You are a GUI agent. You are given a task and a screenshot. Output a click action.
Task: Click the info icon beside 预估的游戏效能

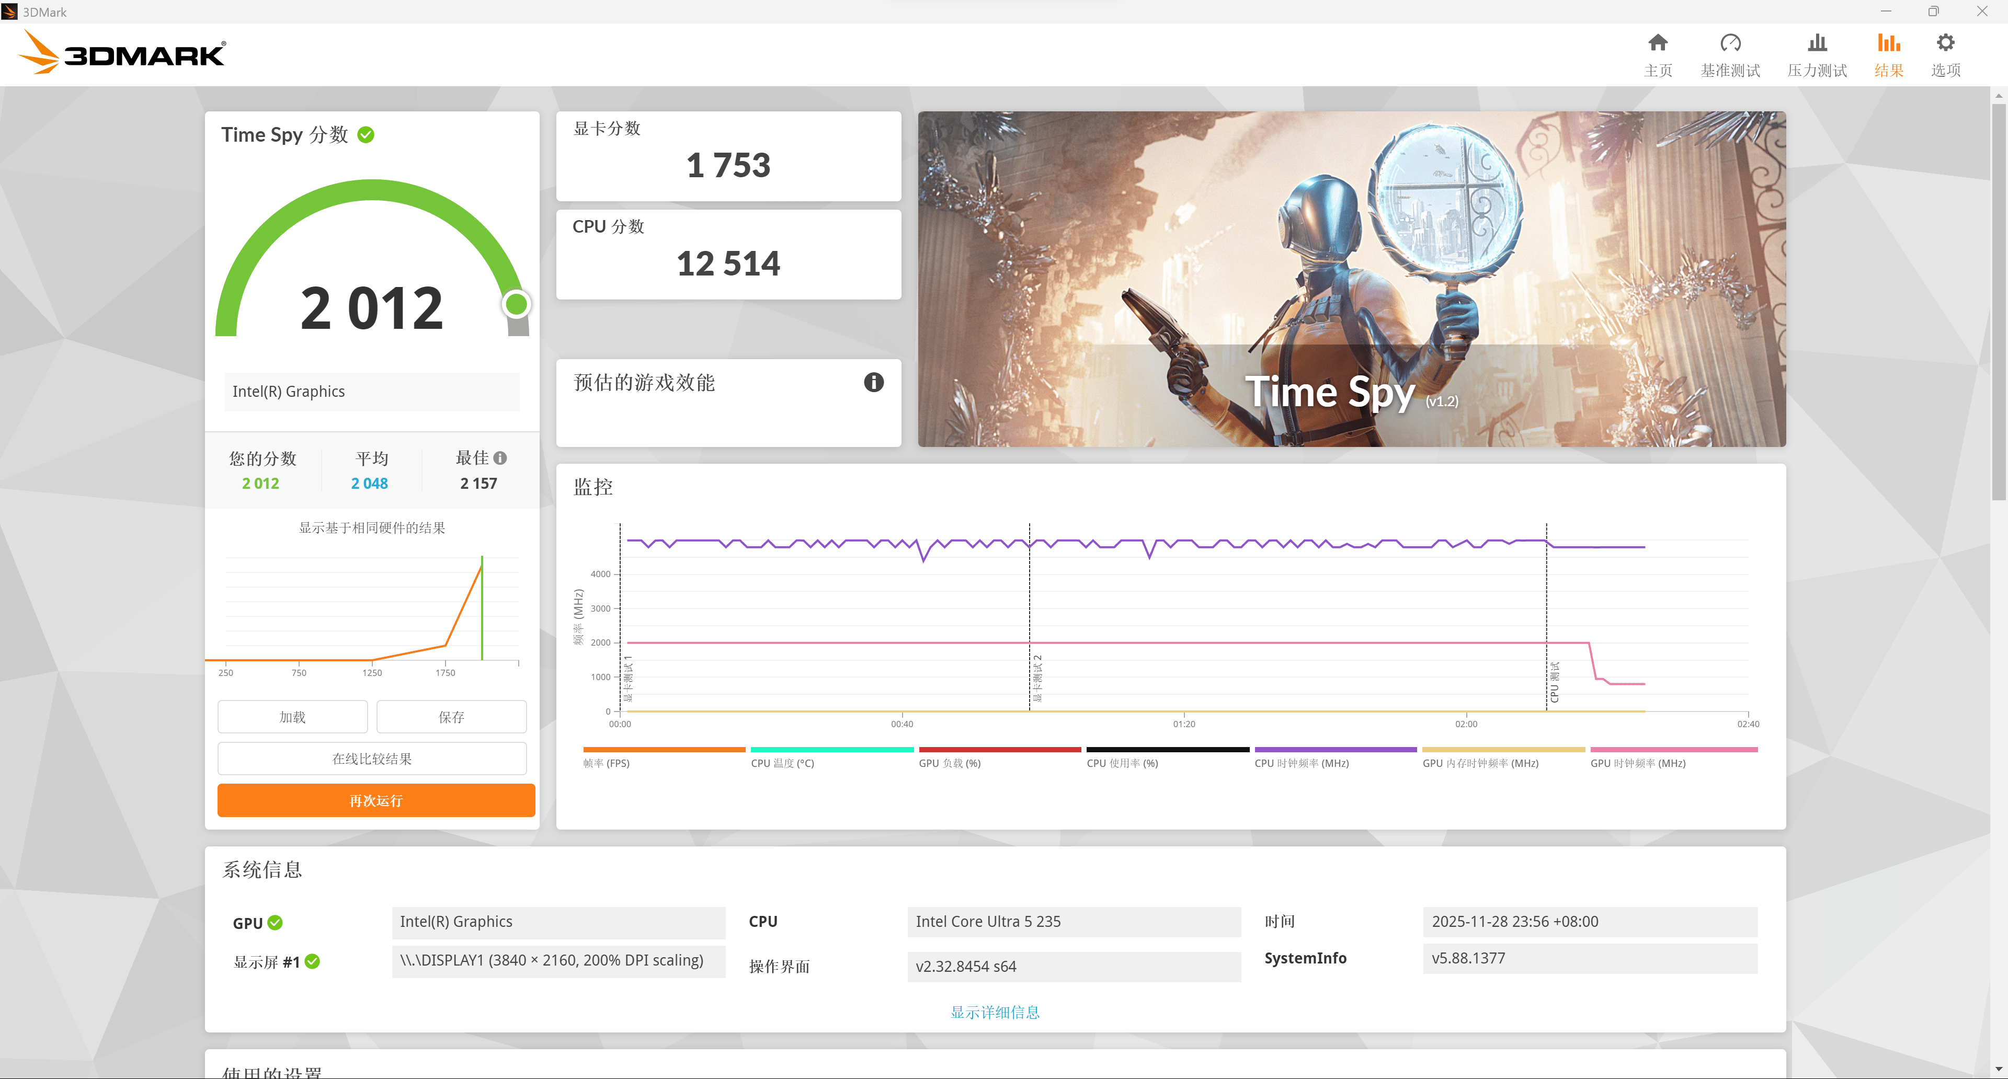873,383
